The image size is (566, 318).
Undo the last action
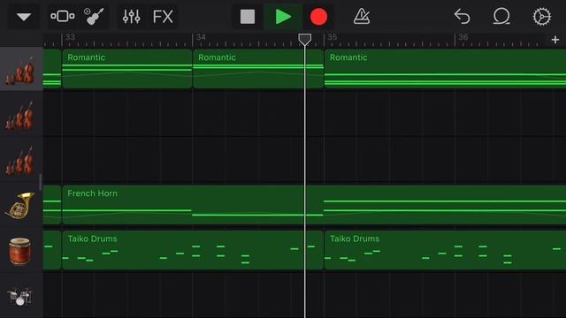[x=462, y=17]
